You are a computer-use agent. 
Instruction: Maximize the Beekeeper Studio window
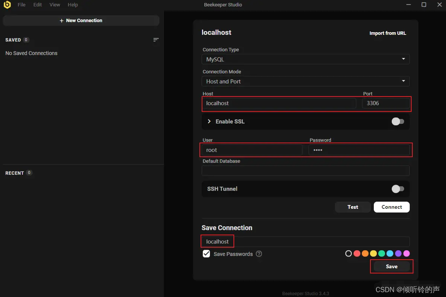(x=424, y=4)
